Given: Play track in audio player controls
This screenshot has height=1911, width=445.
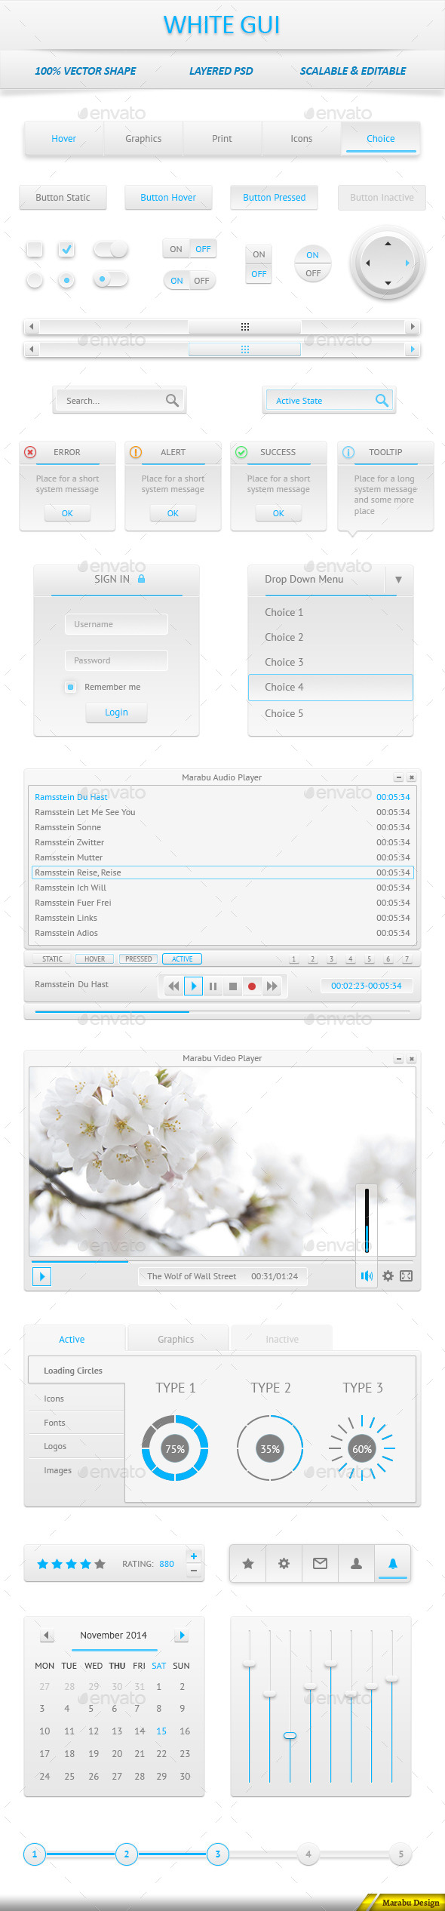Looking at the screenshot, I should [x=193, y=986].
